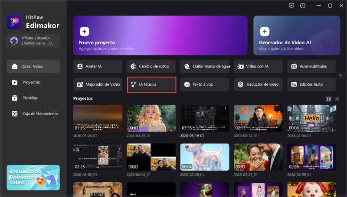Open Quitar marca de agua tool
Viewport: 347px width, 197px height.
[205, 66]
